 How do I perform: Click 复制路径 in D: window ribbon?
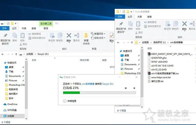click(x=35, y=34)
